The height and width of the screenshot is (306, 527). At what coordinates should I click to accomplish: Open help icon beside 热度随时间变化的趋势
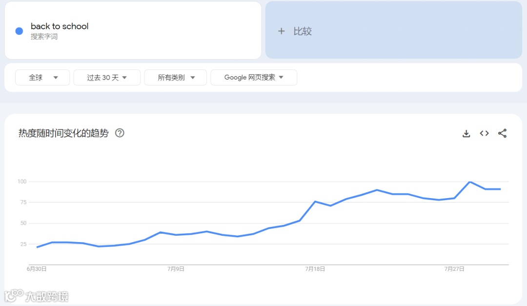point(120,133)
